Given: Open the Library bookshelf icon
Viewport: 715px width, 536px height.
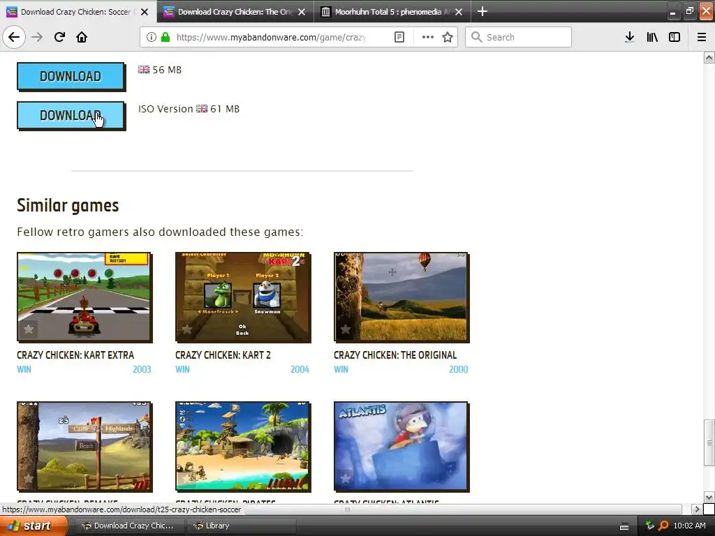Looking at the screenshot, I should click(x=652, y=37).
